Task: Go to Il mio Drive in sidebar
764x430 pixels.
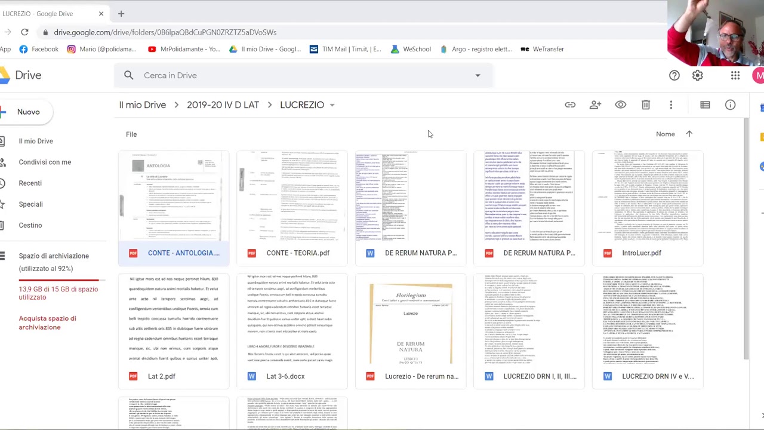Action: click(x=36, y=141)
